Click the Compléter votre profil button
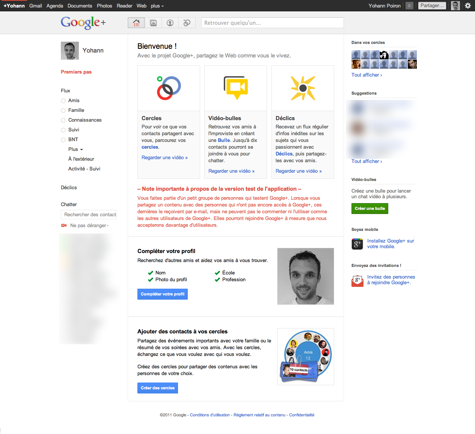 [163, 294]
